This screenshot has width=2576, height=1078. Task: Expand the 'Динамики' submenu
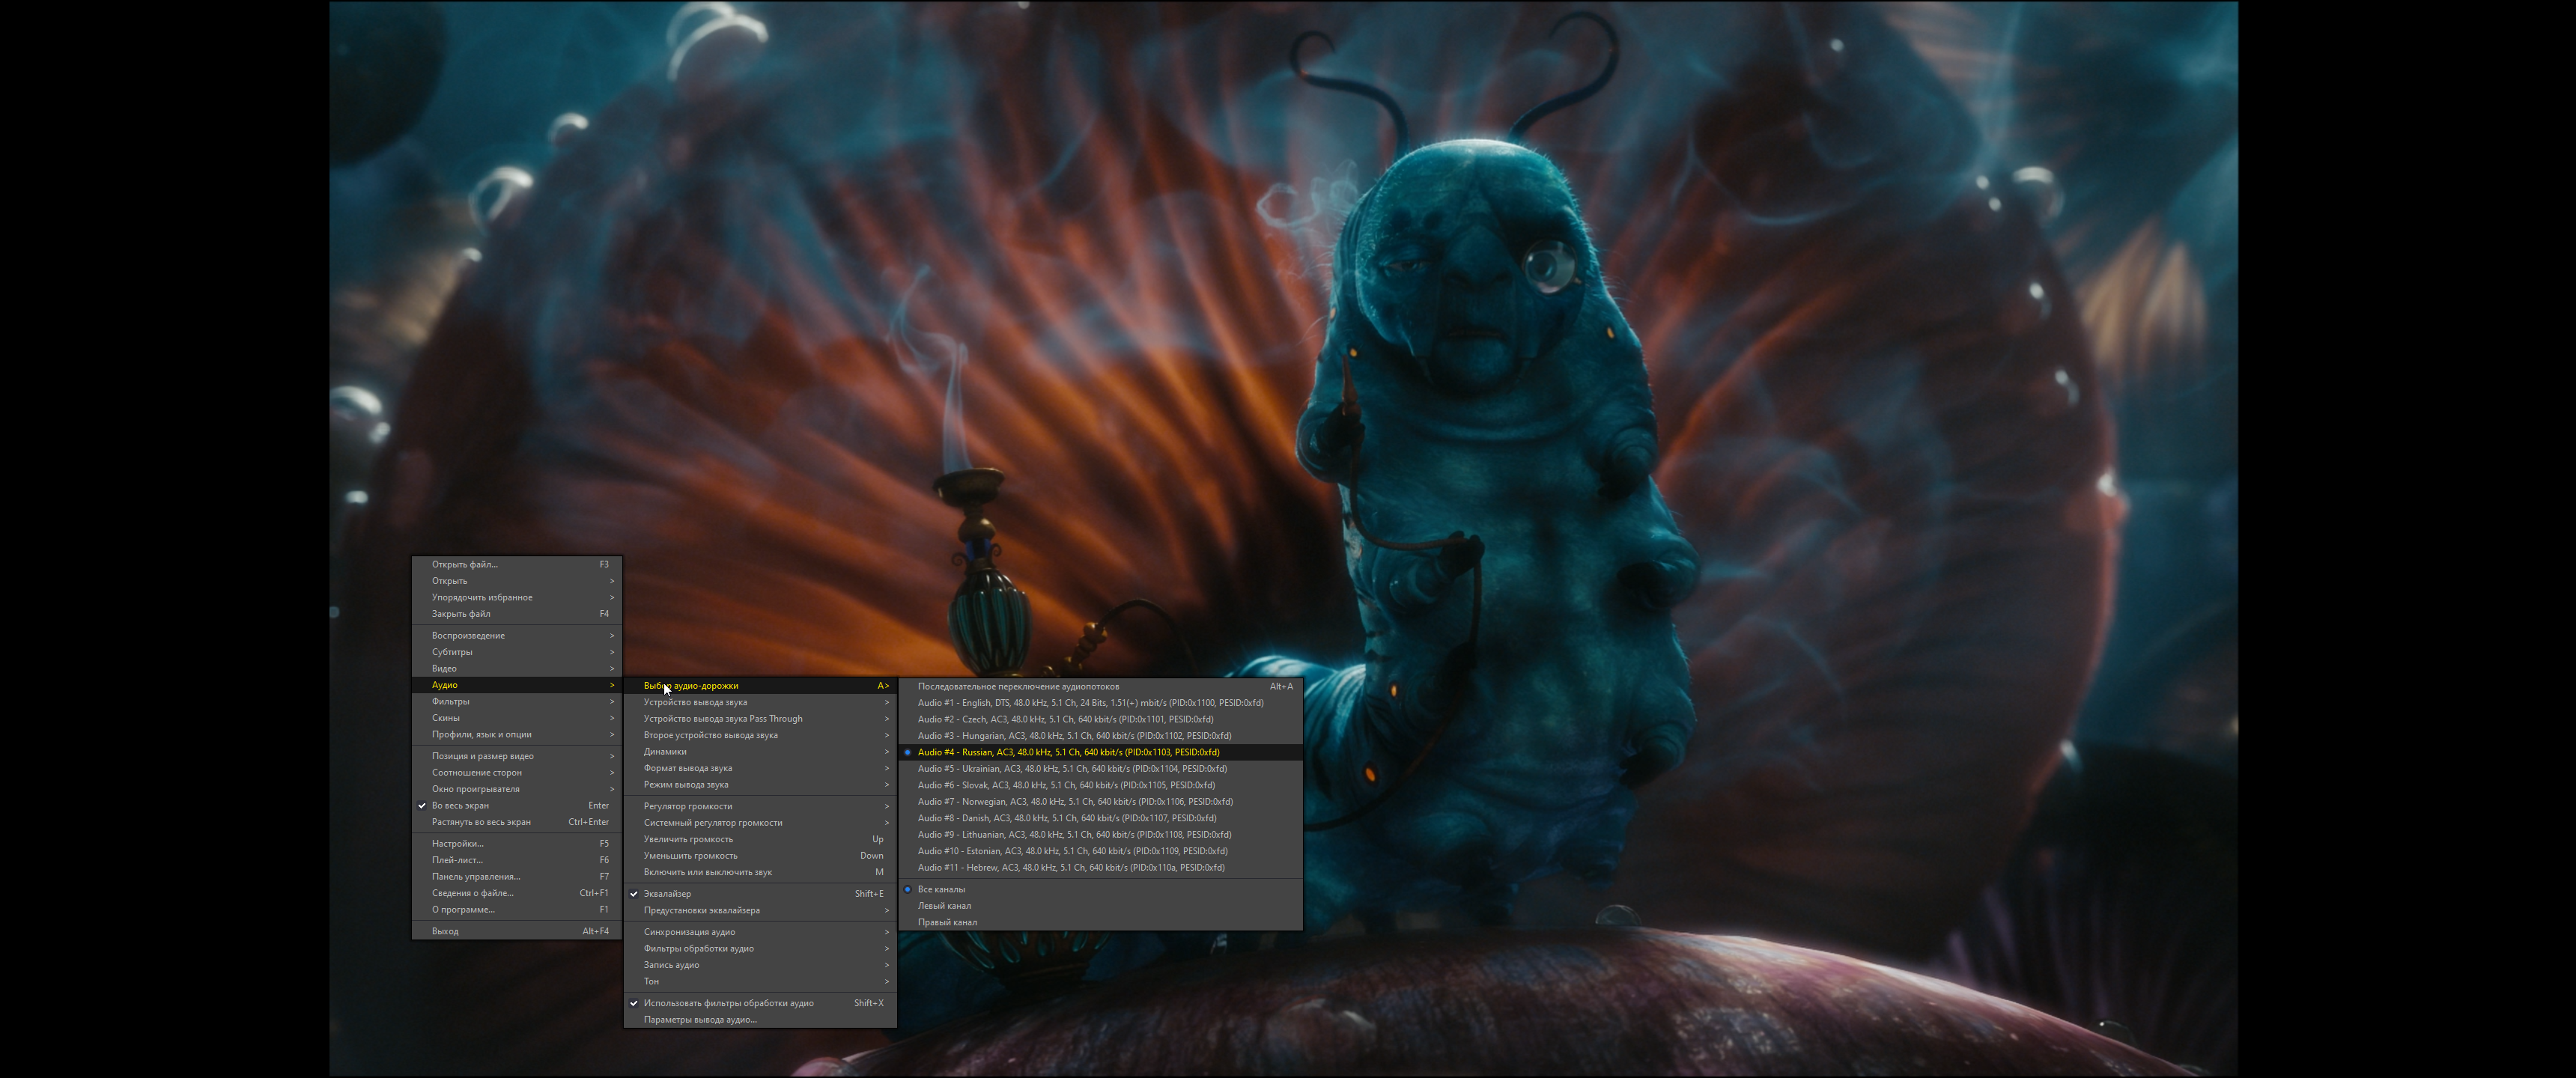coord(760,751)
